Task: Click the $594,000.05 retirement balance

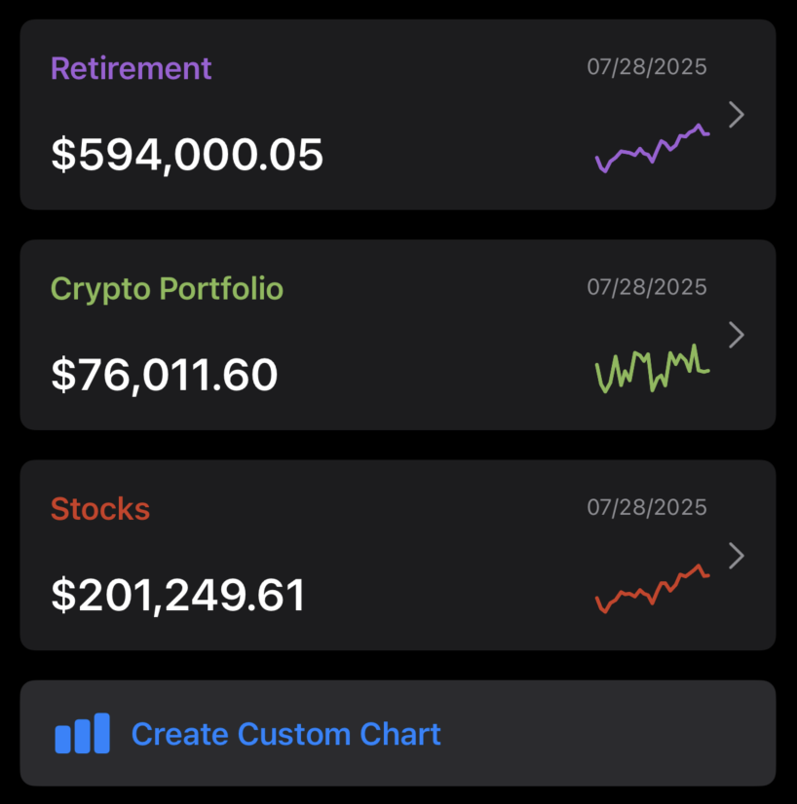Action: pyautogui.click(x=187, y=155)
